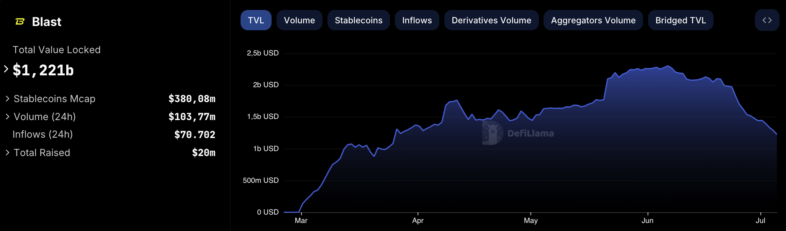The height and width of the screenshot is (231, 786).
Task: Switch to the Volume chart tab
Action: click(300, 20)
